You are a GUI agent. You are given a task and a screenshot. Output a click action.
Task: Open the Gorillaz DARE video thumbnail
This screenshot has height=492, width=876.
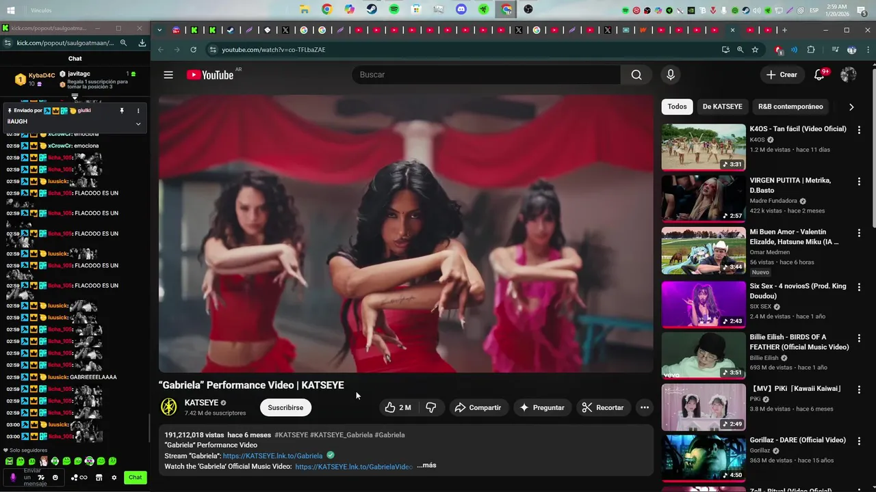[x=704, y=459]
